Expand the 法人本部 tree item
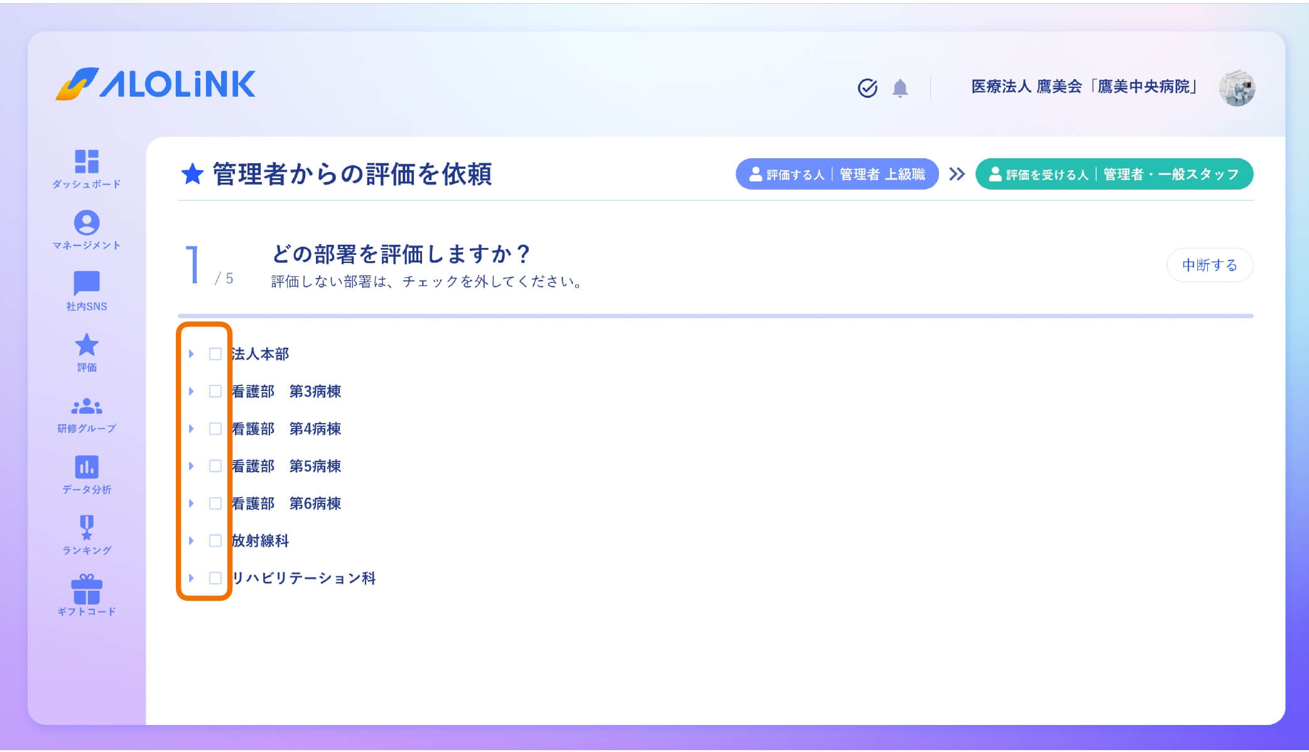 [x=192, y=354]
